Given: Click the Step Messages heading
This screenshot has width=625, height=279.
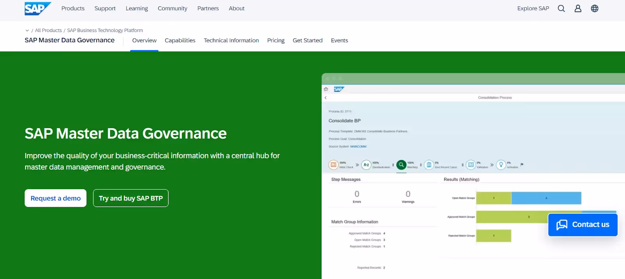Looking at the screenshot, I should tap(346, 179).
